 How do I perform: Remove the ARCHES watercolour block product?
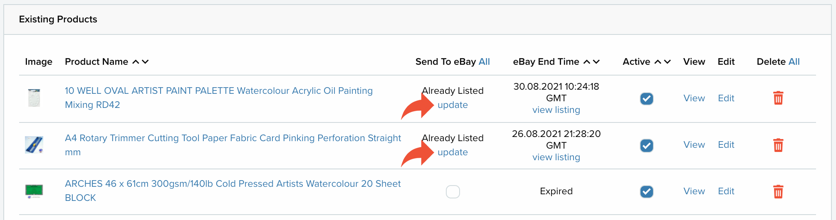click(x=778, y=192)
